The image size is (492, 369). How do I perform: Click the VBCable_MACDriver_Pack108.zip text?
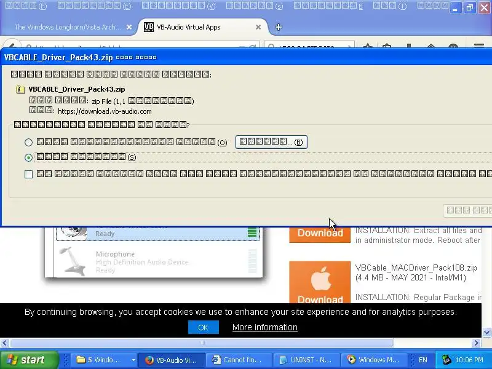416,268
